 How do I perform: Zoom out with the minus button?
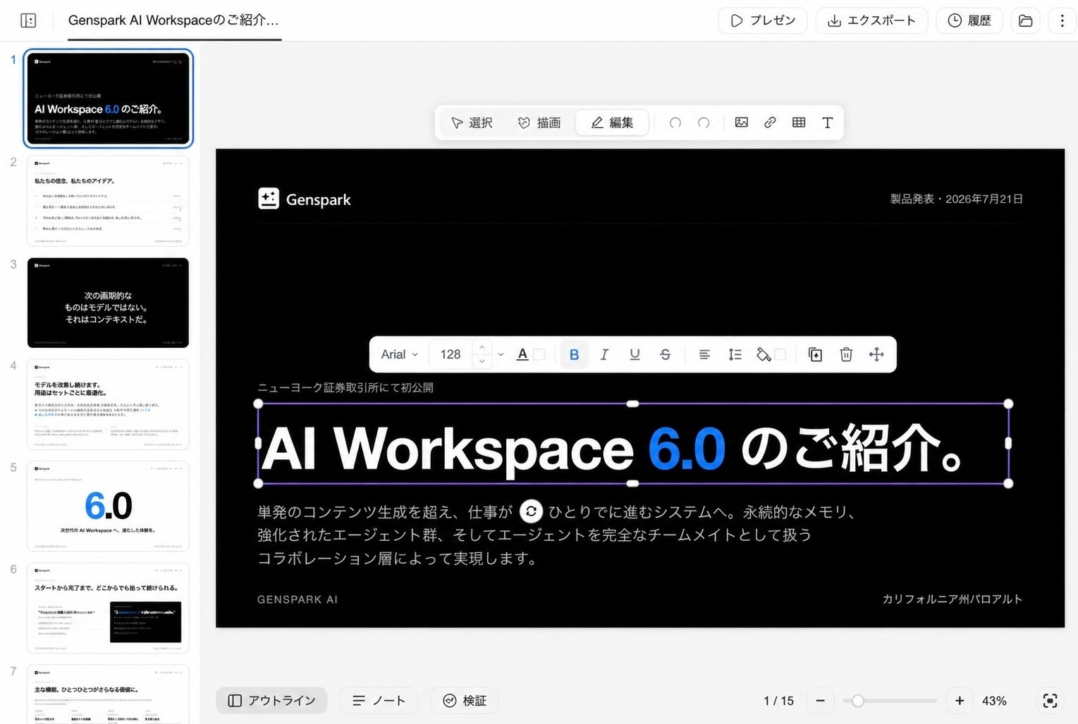820,701
